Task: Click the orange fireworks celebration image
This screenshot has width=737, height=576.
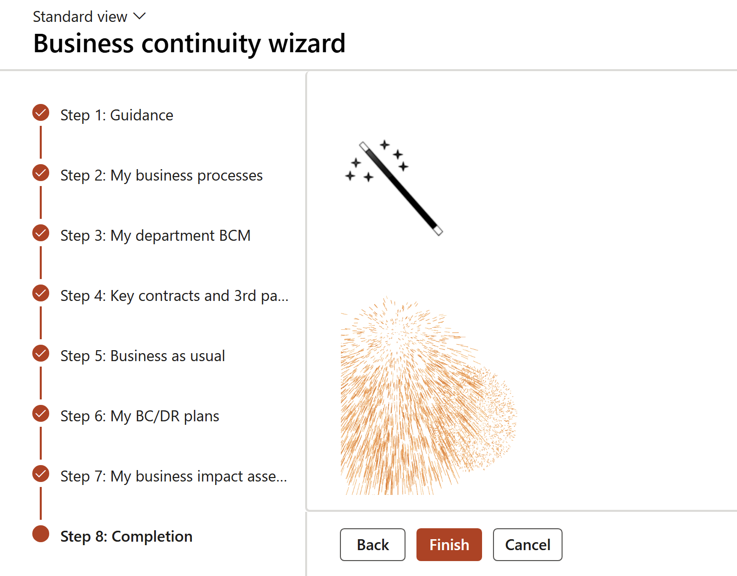Action: tap(427, 398)
